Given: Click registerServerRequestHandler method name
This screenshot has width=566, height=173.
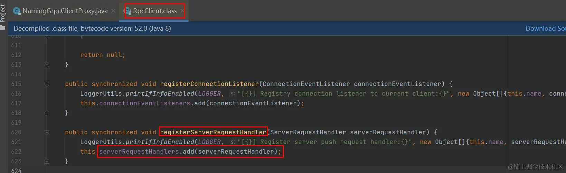Looking at the screenshot, I should point(213,132).
